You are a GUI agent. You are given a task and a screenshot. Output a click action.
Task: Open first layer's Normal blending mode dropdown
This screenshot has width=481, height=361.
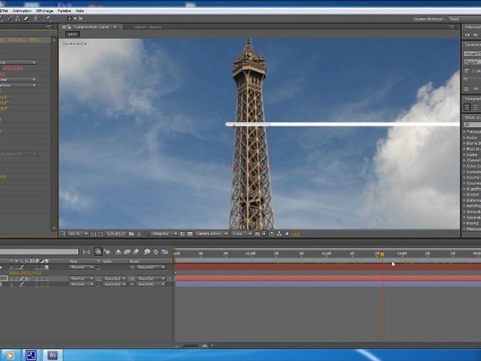coord(82,267)
